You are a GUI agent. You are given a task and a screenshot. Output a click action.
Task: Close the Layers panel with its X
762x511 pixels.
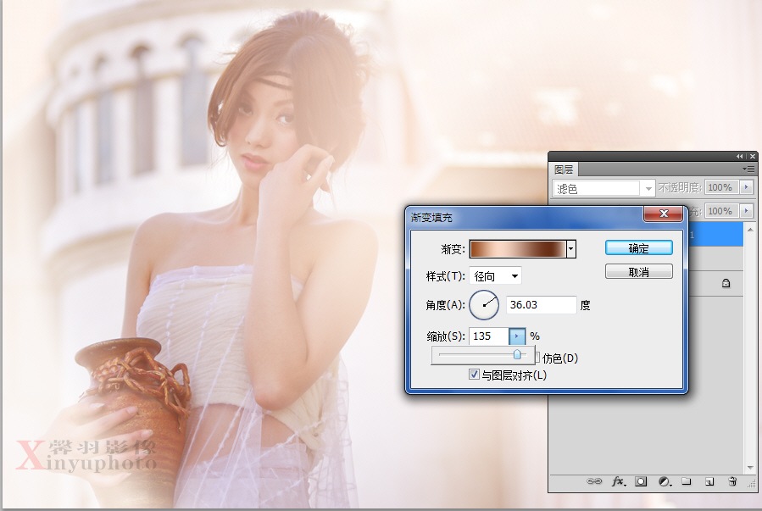point(753,157)
